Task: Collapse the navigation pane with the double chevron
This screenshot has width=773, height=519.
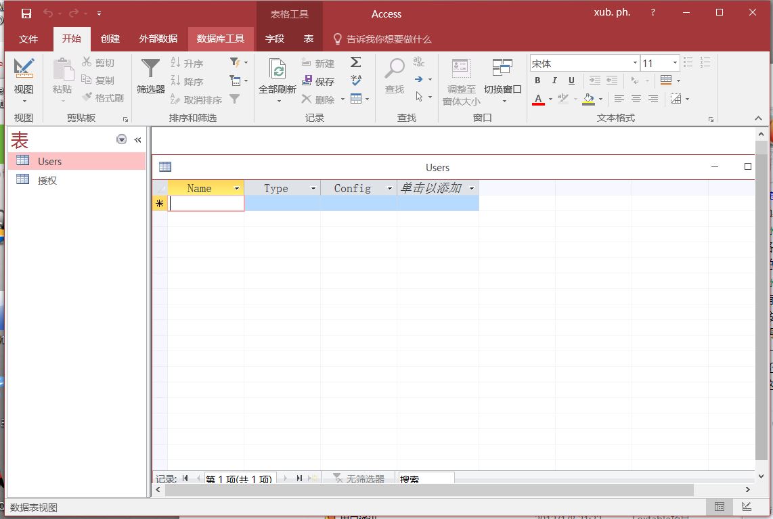Action: (x=138, y=140)
